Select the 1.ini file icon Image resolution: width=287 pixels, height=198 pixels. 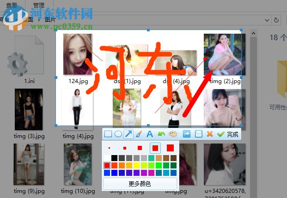tap(25, 56)
